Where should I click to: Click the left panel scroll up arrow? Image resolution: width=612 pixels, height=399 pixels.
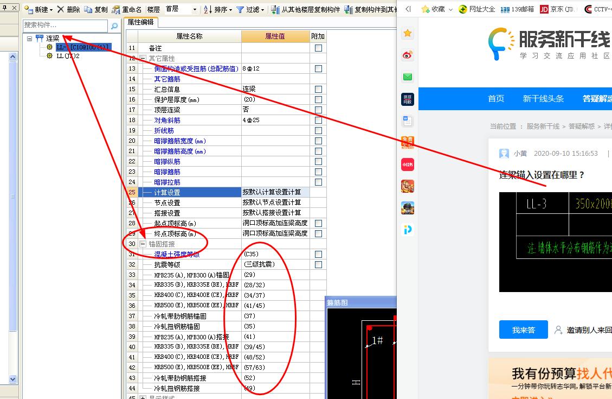pos(13,57)
